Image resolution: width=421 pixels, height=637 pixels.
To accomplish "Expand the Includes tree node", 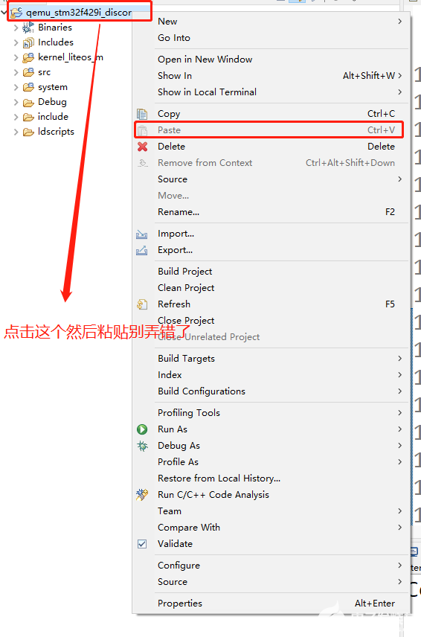I will coord(16,42).
